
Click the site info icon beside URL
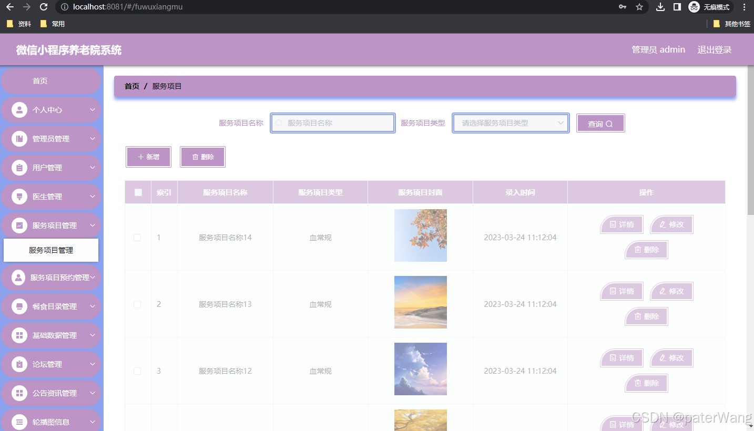[65, 7]
